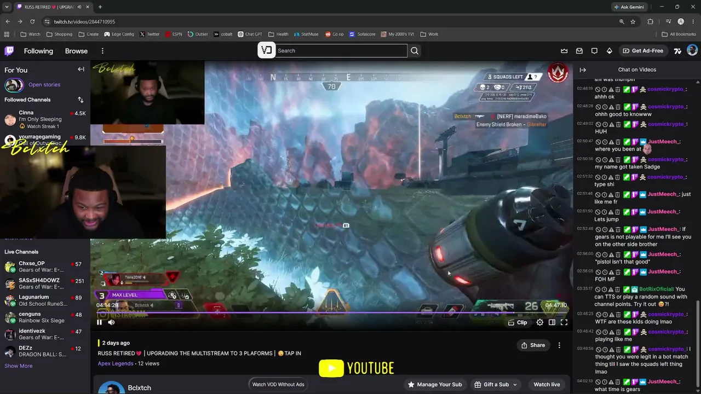Open the browser tab search dropdown
Image resolution: width=701 pixels, height=394 pixels.
pyautogui.click(x=7, y=7)
